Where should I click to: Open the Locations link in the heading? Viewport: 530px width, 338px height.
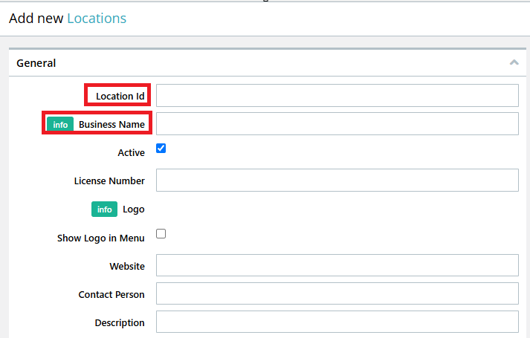coord(97,19)
